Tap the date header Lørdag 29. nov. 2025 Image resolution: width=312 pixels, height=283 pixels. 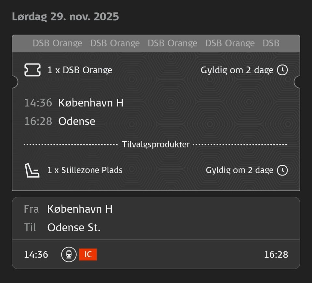(x=65, y=16)
